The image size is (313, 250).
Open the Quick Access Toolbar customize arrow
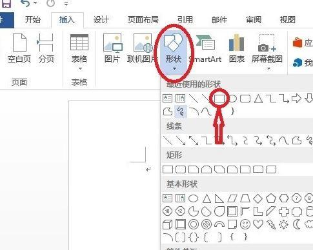point(66,3)
